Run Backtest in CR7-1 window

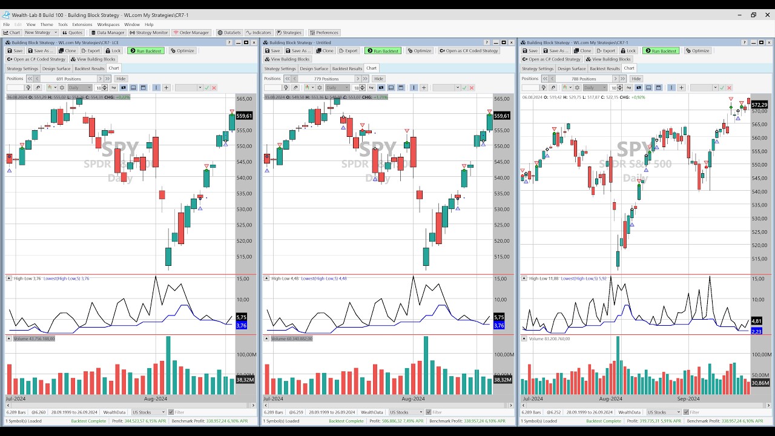661,51
